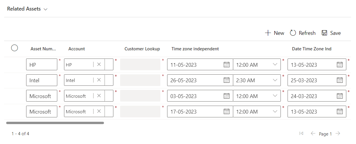The image size is (356, 144).
Task: Click the Save floppy disk icon
Action: 324,33
